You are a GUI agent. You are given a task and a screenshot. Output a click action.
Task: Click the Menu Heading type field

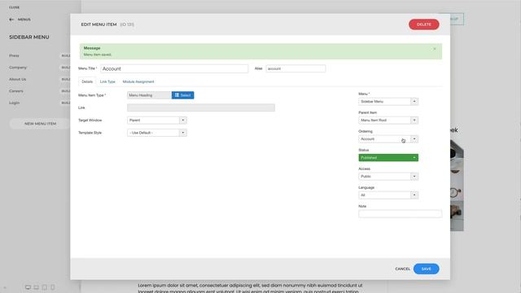pyautogui.click(x=149, y=95)
